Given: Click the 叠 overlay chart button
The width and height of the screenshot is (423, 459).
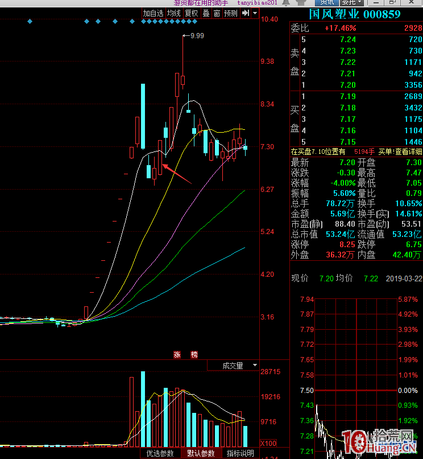Looking at the screenshot, I should click(x=206, y=13).
